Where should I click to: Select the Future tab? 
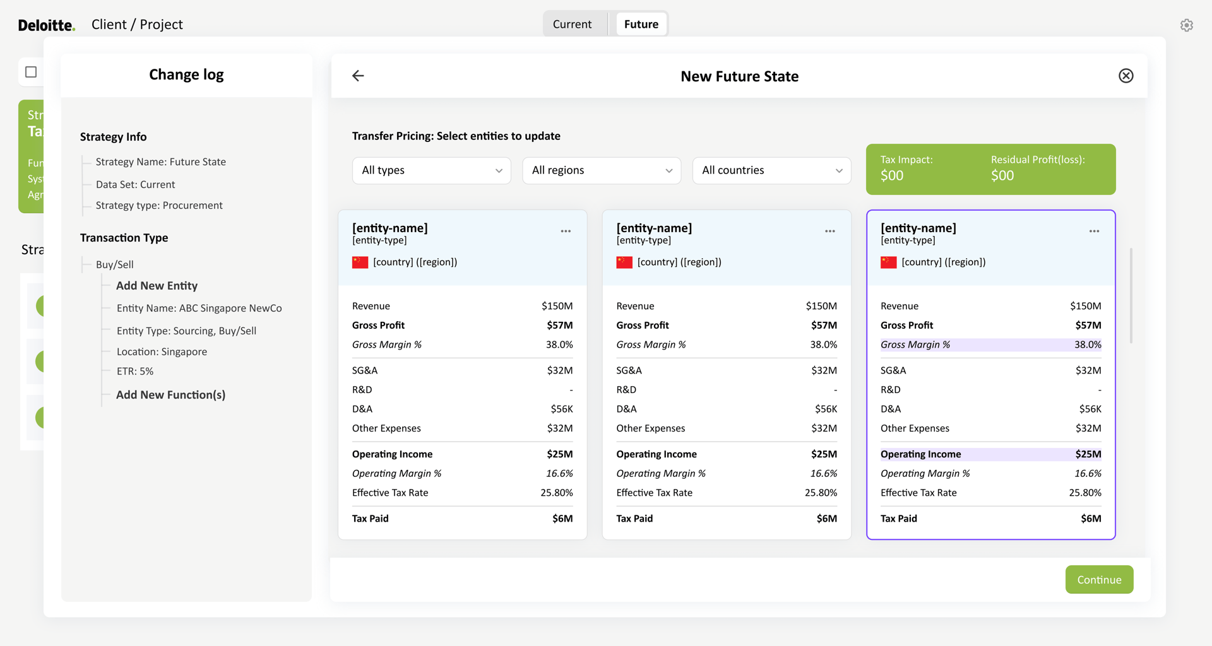click(641, 24)
